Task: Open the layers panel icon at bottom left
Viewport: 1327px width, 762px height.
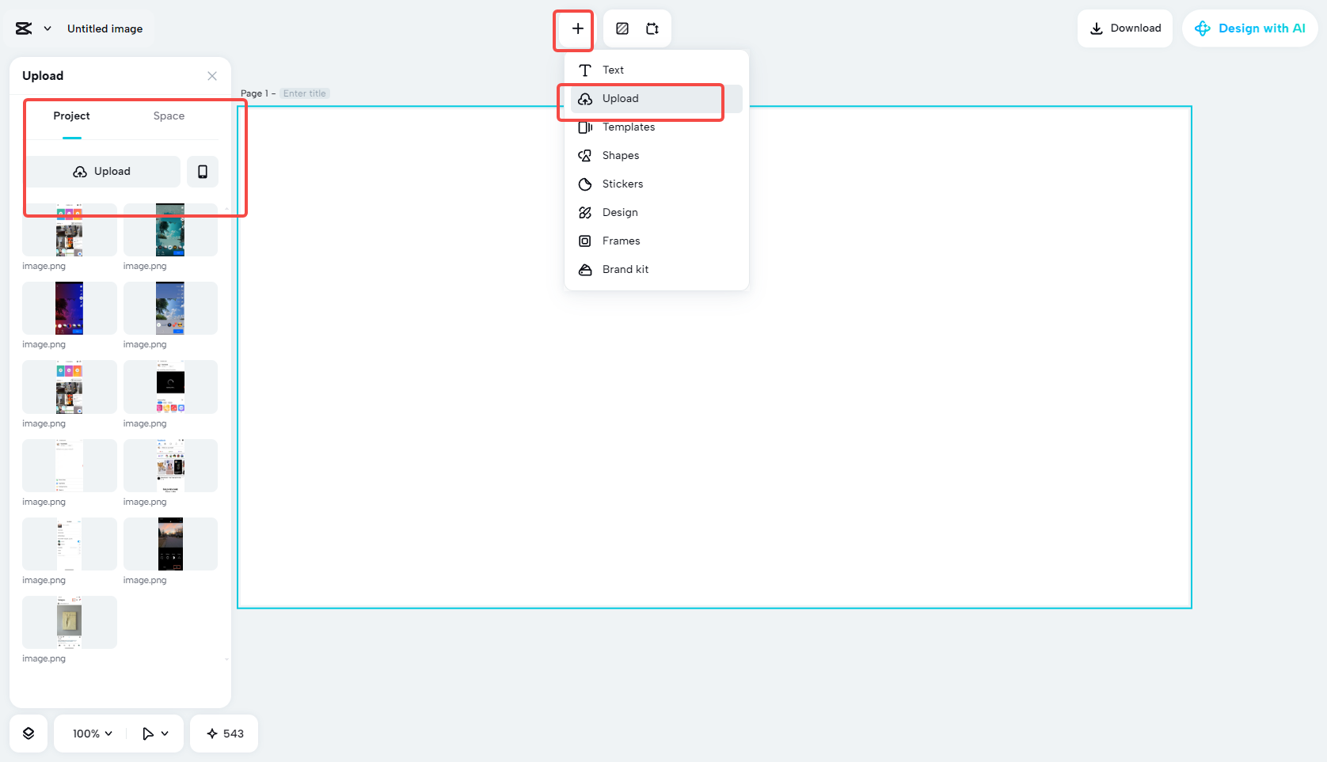Action: coord(29,734)
